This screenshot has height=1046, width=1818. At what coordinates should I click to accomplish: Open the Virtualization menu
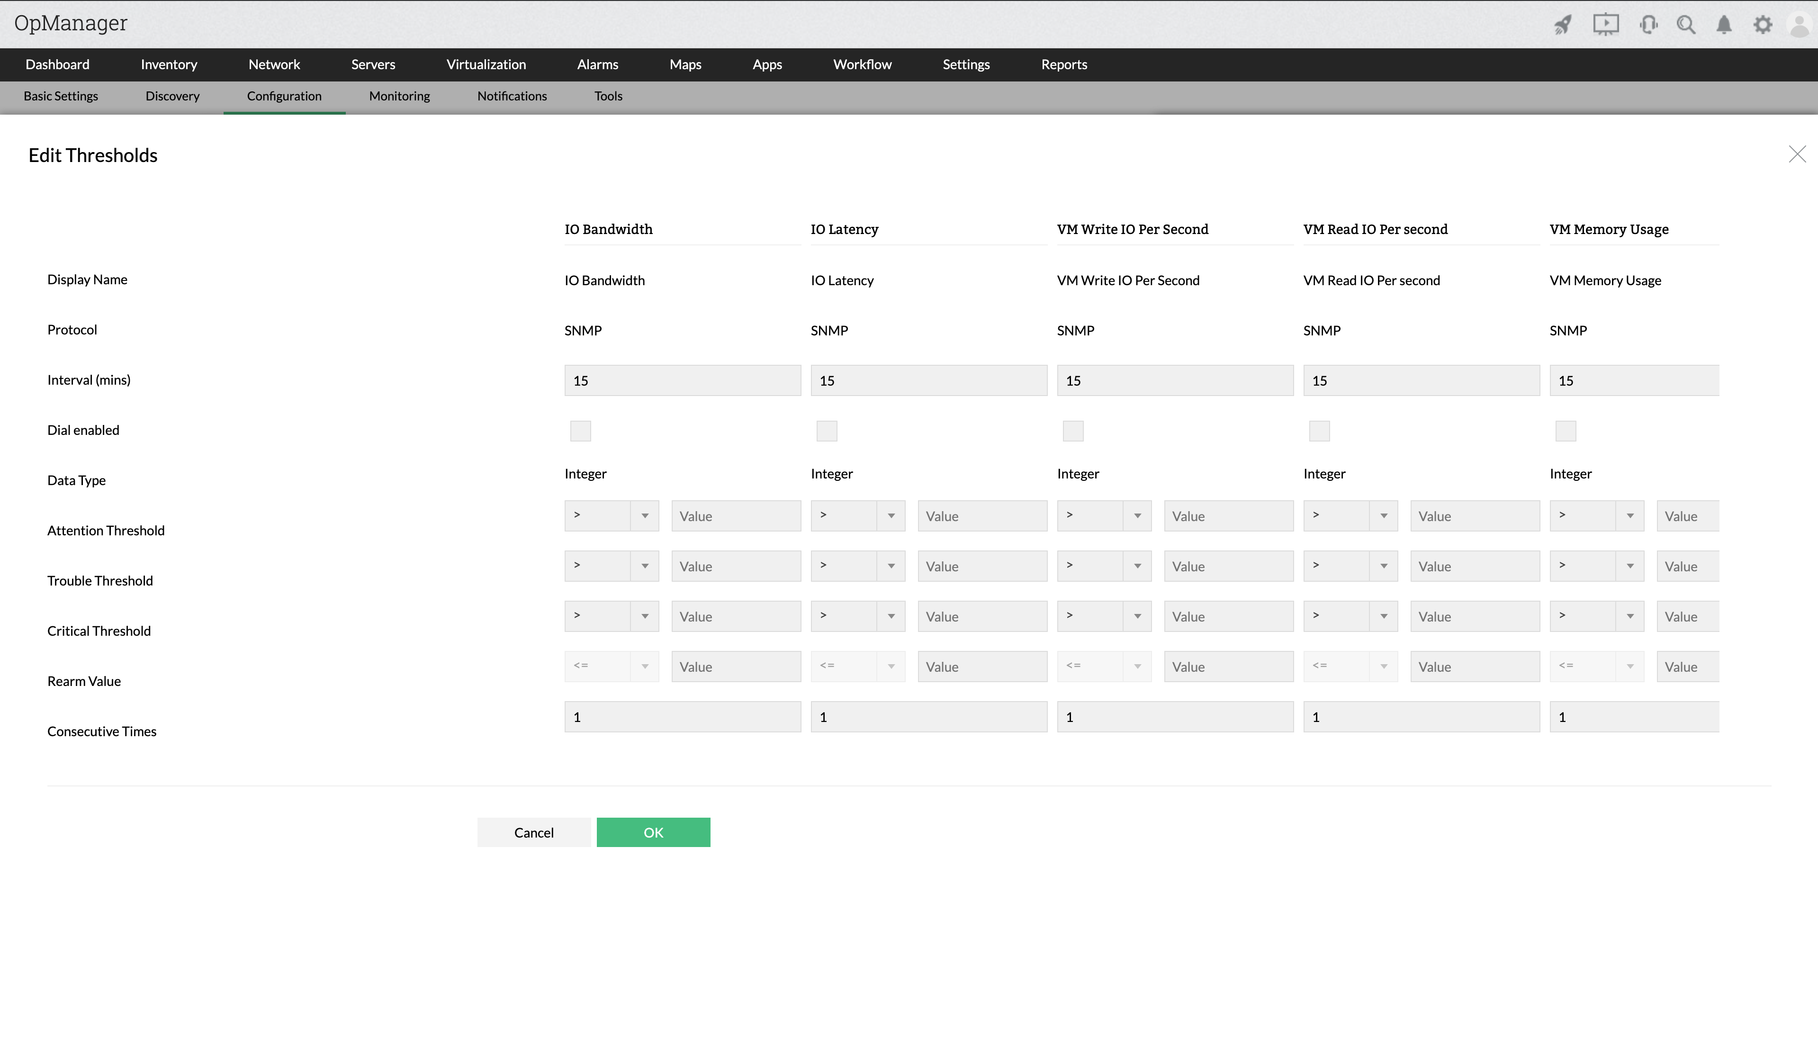[486, 64]
